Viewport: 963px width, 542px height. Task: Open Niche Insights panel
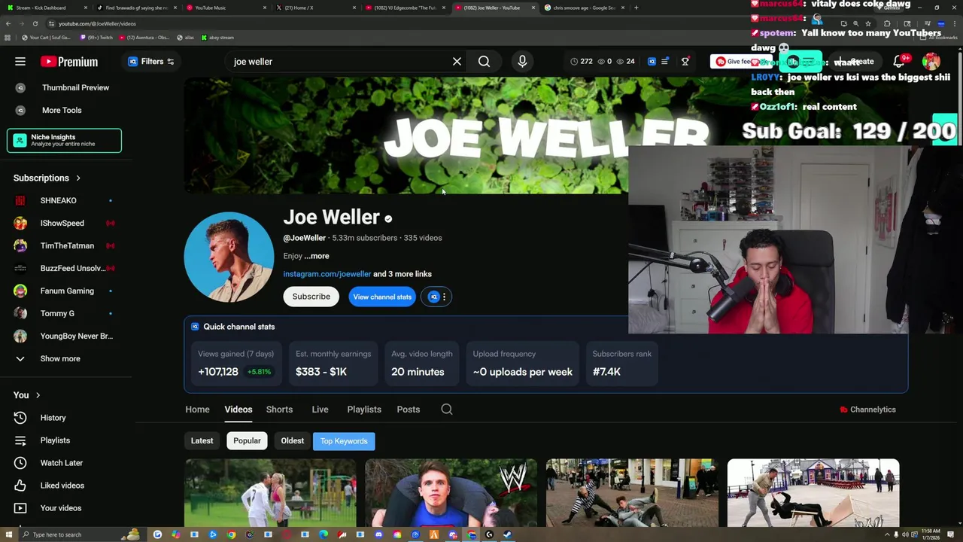tap(64, 140)
